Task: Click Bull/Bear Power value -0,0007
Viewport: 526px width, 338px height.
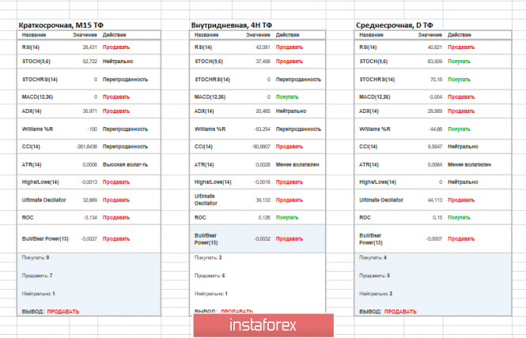Action: [433, 238]
